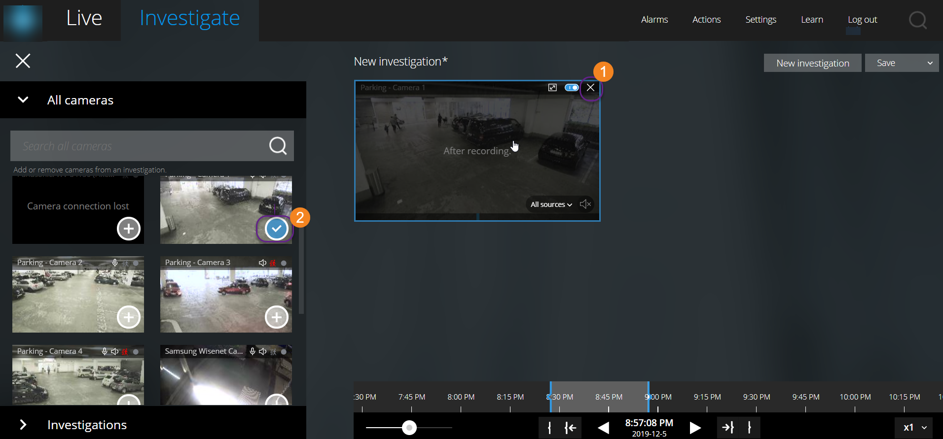Collapse the All cameras section
943x439 pixels.
tap(23, 100)
